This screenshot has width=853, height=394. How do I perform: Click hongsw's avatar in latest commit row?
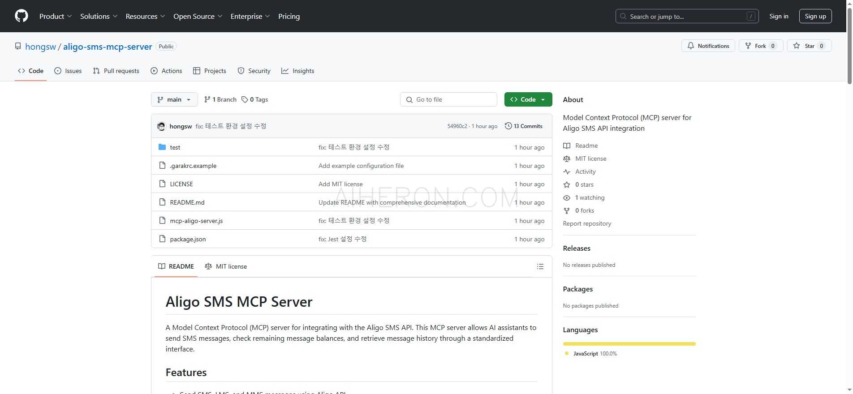click(x=161, y=126)
